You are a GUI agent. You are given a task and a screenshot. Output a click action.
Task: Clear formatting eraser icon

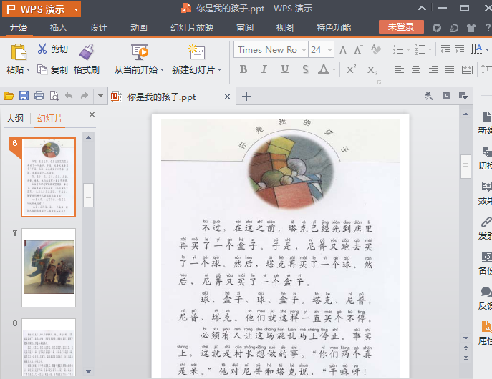click(x=375, y=49)
